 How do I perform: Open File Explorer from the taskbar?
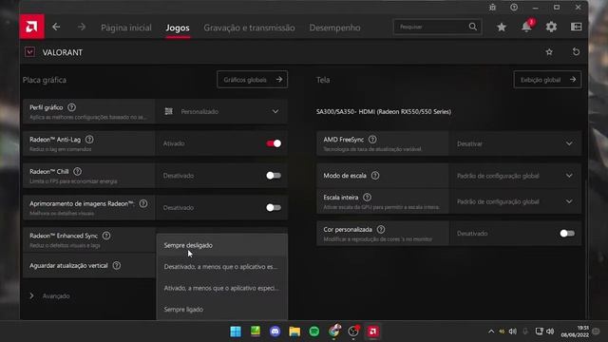pyautogui.click(x=294, y=332)
